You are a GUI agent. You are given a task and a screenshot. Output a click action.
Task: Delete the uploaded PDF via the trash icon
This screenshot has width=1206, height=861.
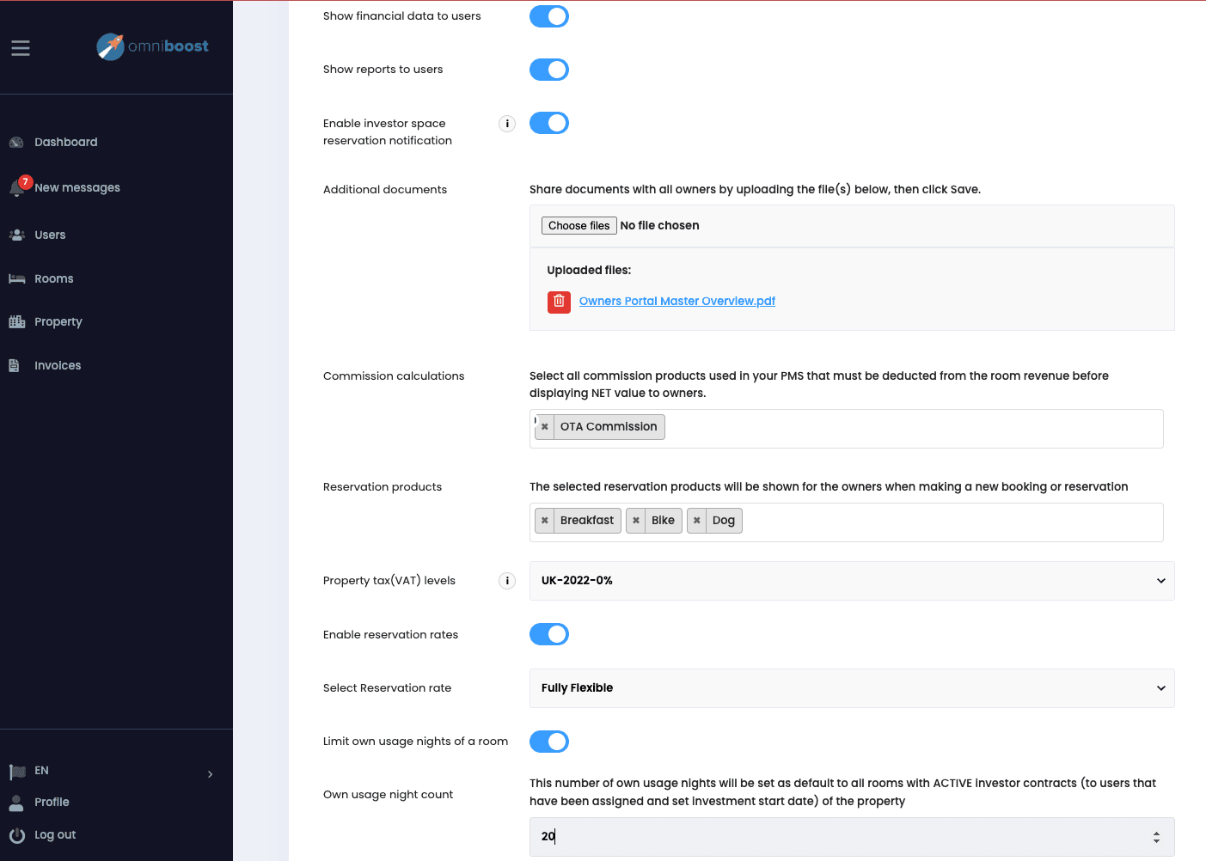tap(559, 302)
